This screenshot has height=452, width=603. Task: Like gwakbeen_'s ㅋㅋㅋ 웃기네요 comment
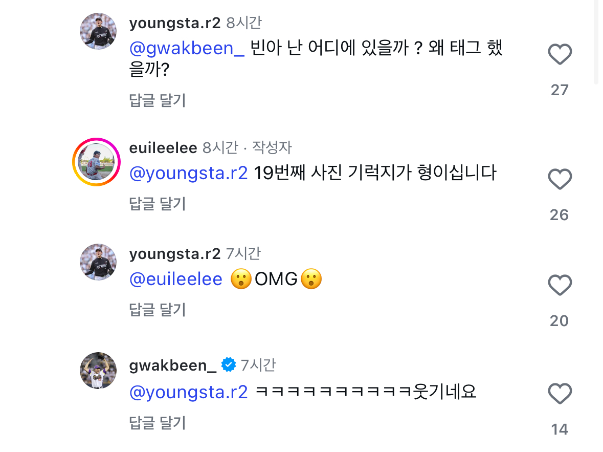pyautogui.click(x=560, y=394)
